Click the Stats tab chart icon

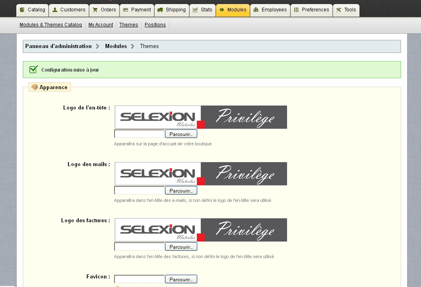(x=195, y=10)
